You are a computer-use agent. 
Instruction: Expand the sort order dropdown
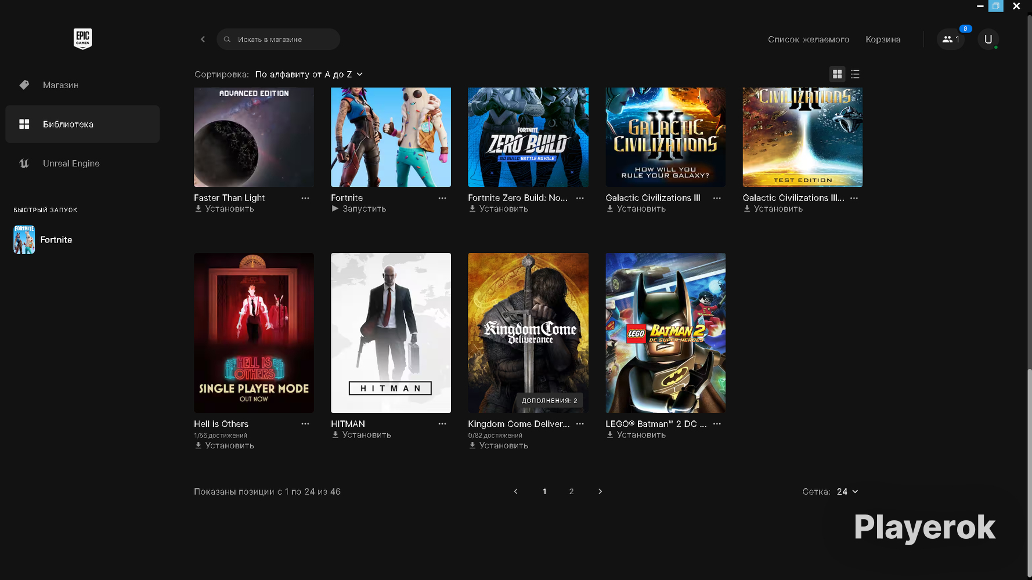[x=309, y=74]
